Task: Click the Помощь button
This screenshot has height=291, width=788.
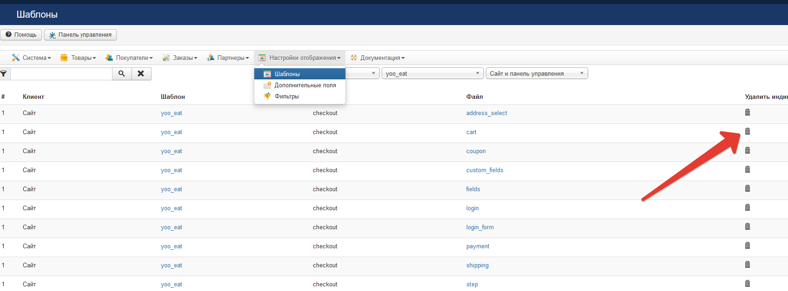Action: [x=21, y=35]
